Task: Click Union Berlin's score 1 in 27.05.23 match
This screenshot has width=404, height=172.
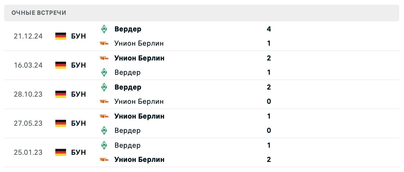Action: click(x=269, y=116)
